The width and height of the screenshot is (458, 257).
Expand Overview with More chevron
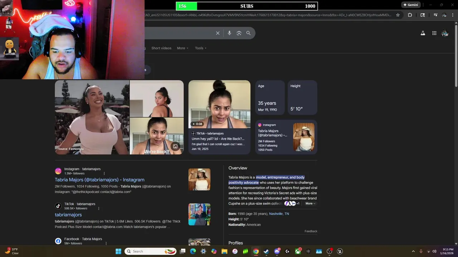pos(311,203)
